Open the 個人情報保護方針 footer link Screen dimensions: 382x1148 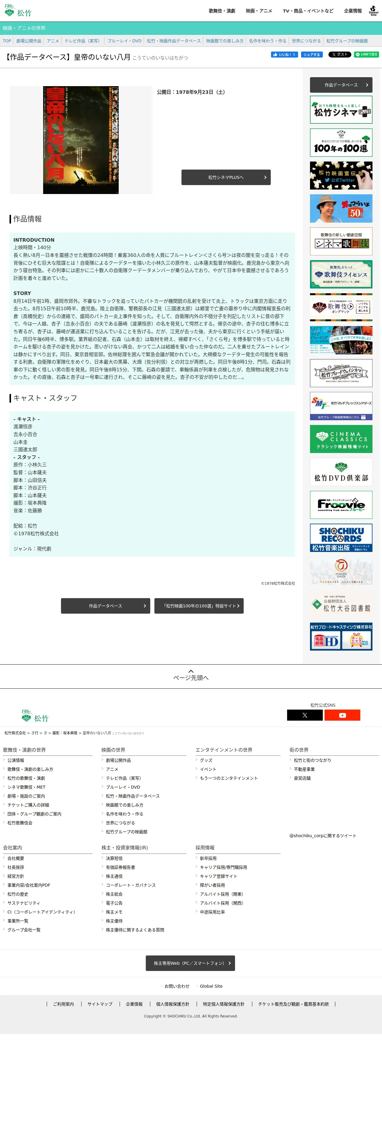tap(173, 1004)
